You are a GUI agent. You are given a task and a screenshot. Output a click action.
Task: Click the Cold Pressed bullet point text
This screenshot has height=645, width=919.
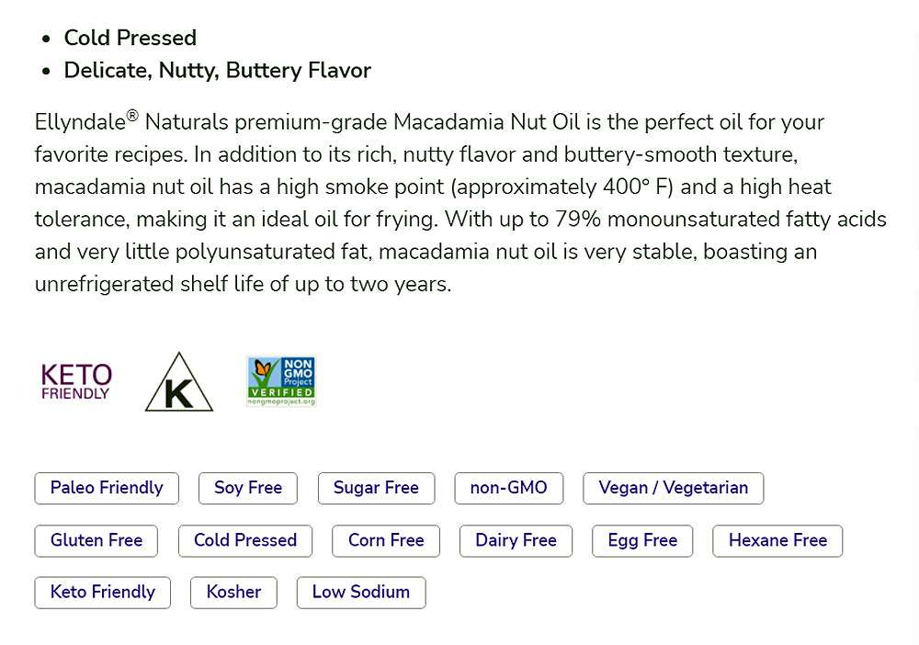pos(130,38)
